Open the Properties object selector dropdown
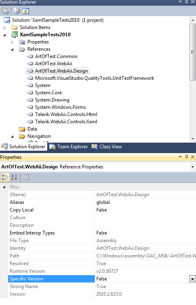The width and height of the screenshot is (196, 305). click(x=192, y=167)
